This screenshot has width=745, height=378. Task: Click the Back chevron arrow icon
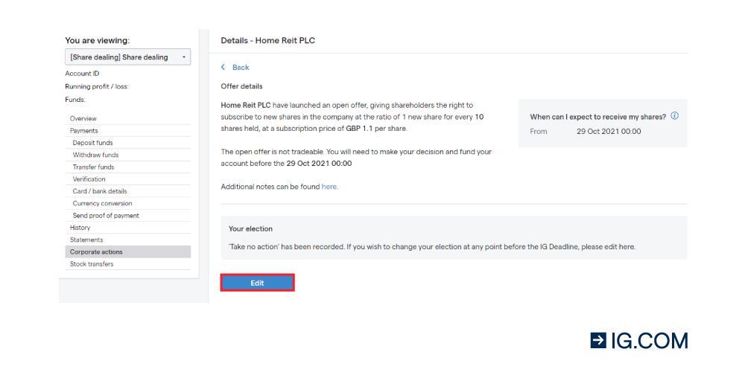click(x=223, y=68)
